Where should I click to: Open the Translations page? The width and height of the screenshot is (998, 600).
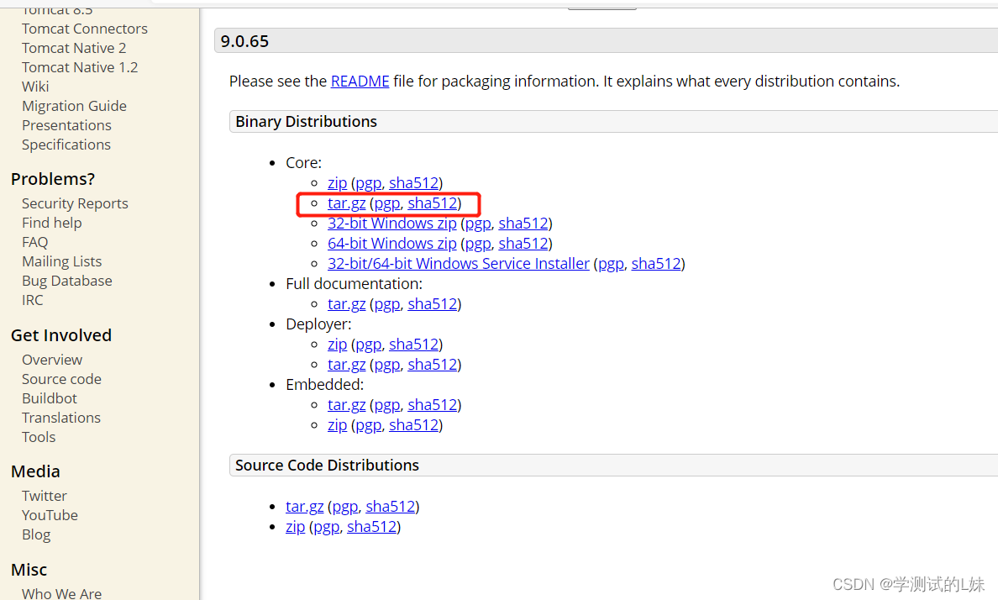coord(61,417)
